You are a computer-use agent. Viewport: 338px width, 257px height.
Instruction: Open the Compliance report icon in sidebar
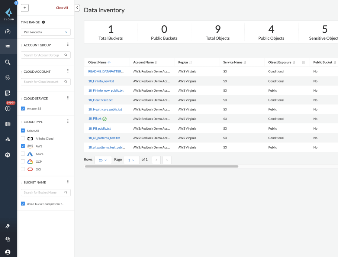(8, 93)
